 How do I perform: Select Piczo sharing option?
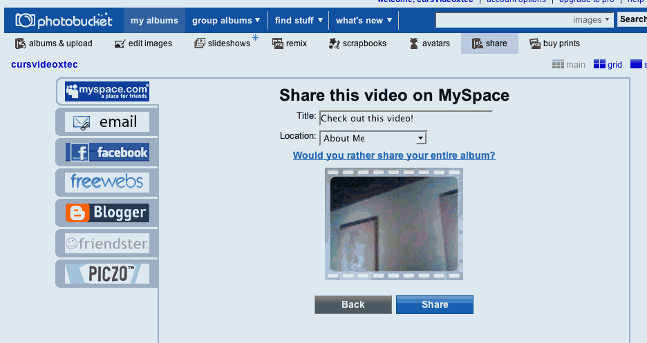click(x=107, y=274)
